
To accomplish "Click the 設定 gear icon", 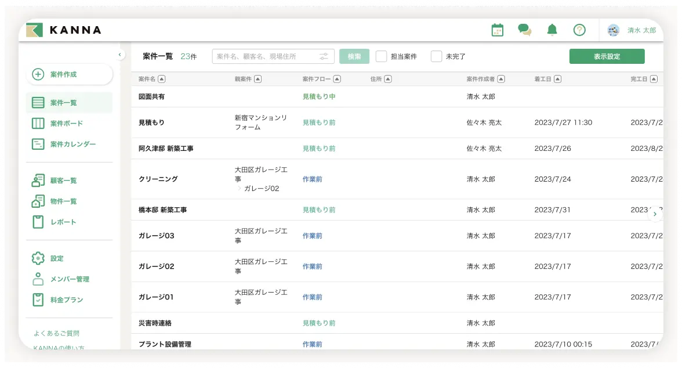I will (38, 258).
